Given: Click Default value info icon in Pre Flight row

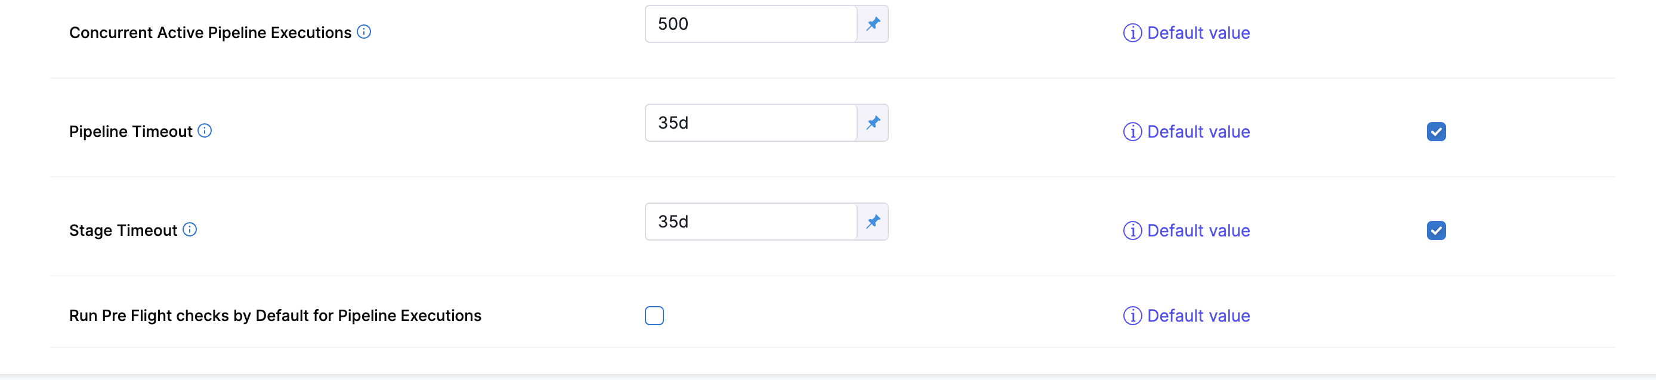Looking at the screenshot, I should click(1132, 316).
